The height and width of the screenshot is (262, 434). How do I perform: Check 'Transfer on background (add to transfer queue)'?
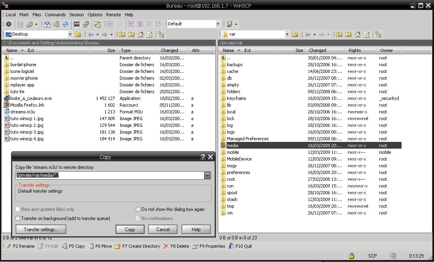[17, 218]
